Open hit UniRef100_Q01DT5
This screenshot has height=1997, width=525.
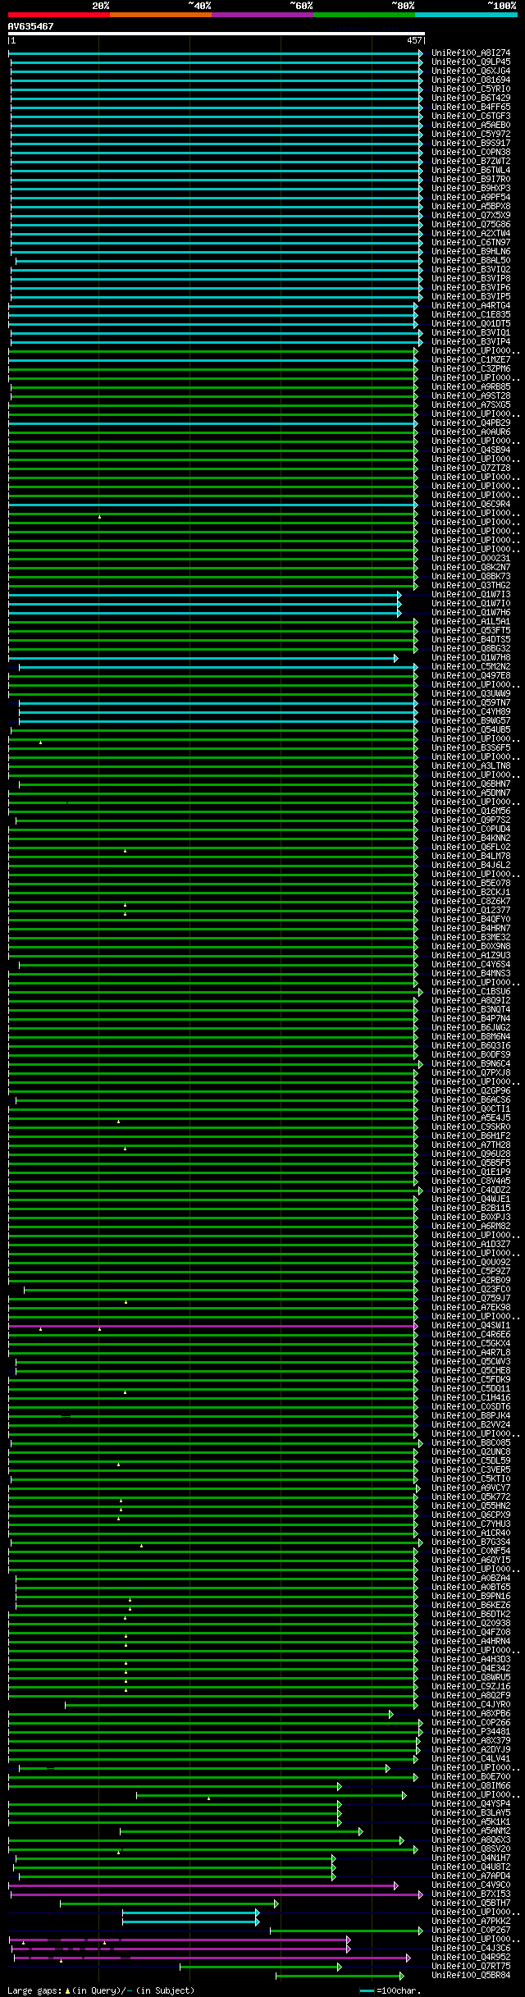(471, 323)
